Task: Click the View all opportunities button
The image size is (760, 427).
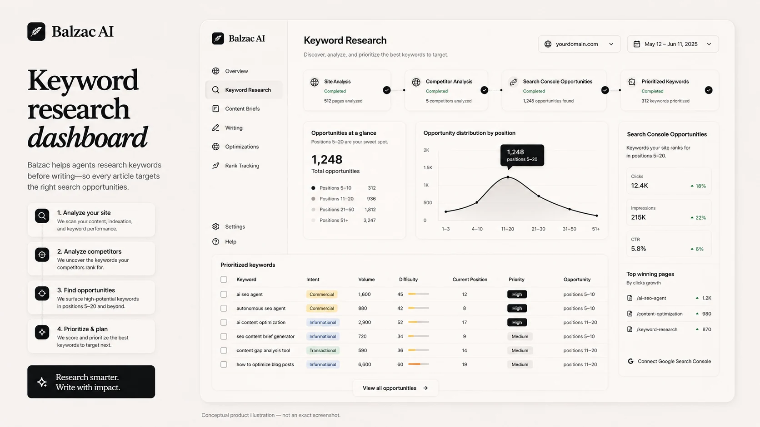Action: (395, 388)
